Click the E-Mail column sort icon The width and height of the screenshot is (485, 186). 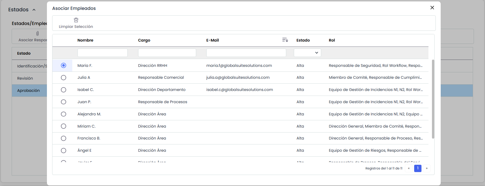pyautogui.click(x=285, y=40)
